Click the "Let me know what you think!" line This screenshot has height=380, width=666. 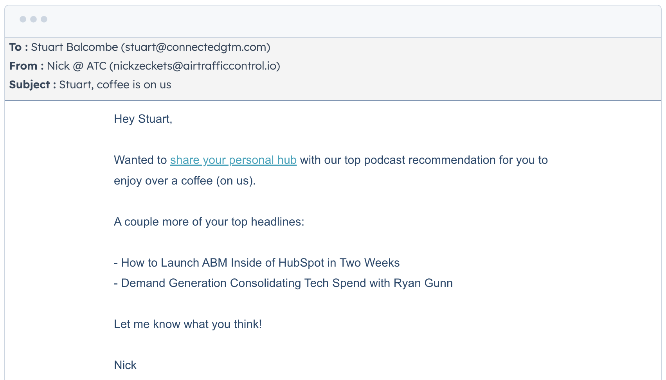click(x=188, y=324)
